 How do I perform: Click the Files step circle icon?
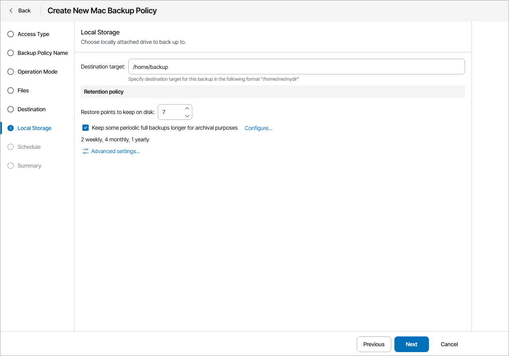click(10, 90)
